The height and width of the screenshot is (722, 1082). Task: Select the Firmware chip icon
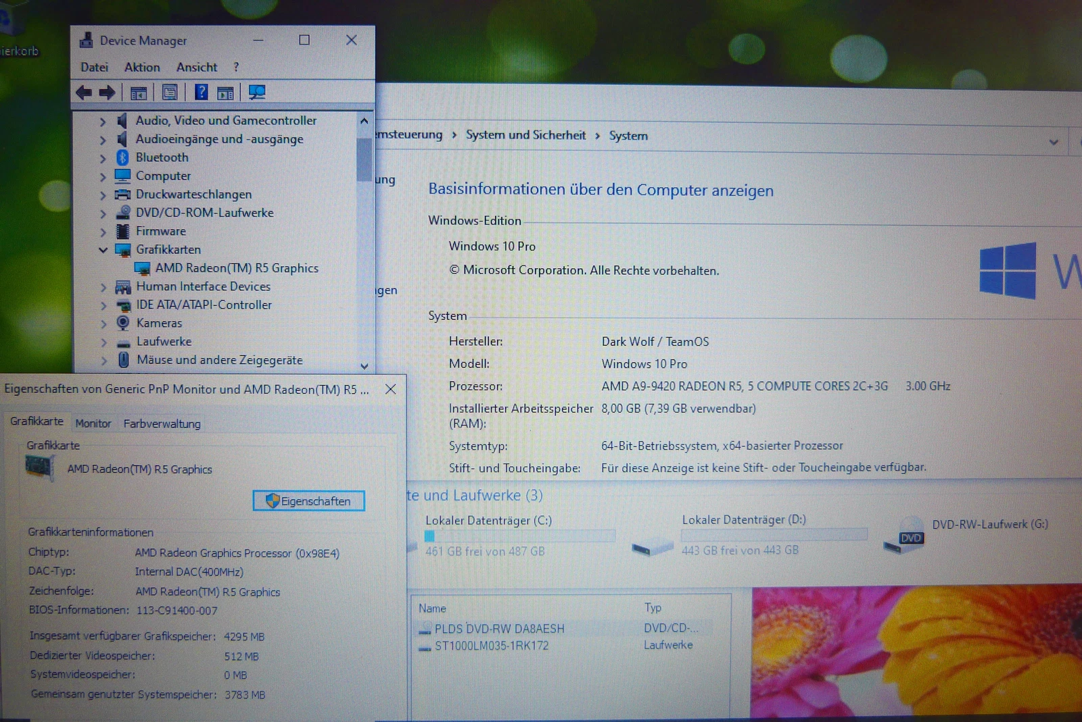coord(122,231)
